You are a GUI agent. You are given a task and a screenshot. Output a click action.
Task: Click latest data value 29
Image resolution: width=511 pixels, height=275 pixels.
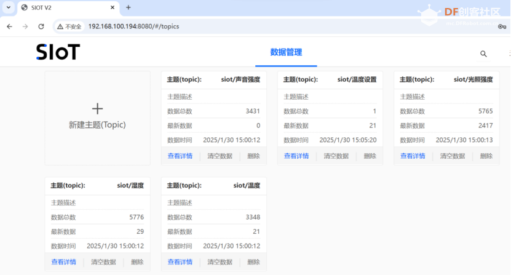(x=140, y=231)
